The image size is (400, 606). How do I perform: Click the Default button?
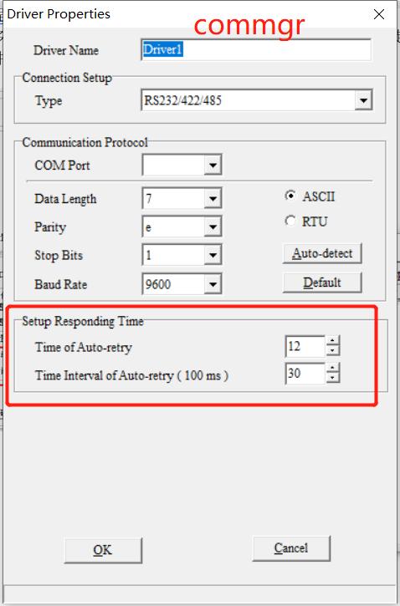point(322,283)
